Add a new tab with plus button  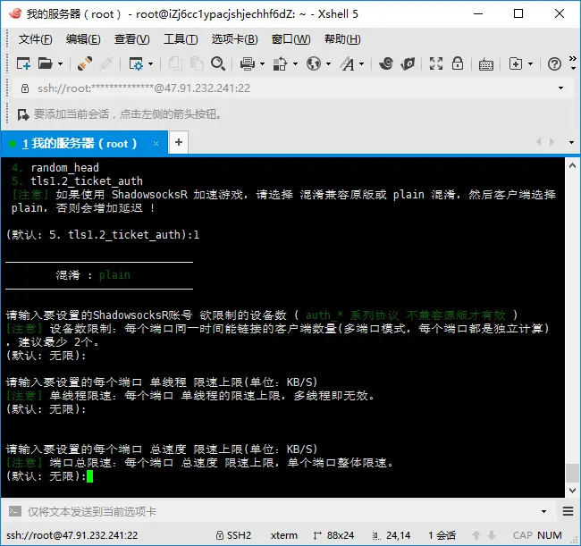pyautogui.click(x=179, y=142)
